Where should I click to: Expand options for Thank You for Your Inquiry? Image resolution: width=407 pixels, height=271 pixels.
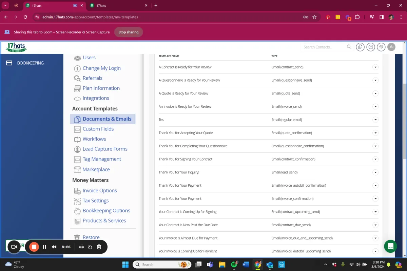375,172
